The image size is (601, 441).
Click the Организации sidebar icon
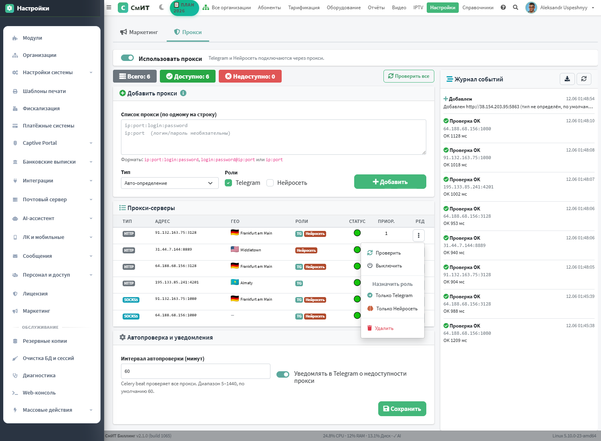pyautogui.click(x=15, y=55)
